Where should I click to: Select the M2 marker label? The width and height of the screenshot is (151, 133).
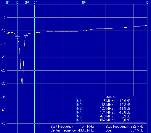tap(18, 2)
